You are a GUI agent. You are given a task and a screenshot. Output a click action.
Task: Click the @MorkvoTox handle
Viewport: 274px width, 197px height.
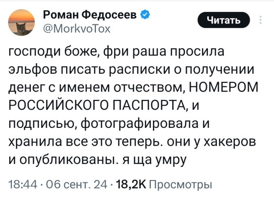click(76, 29)
